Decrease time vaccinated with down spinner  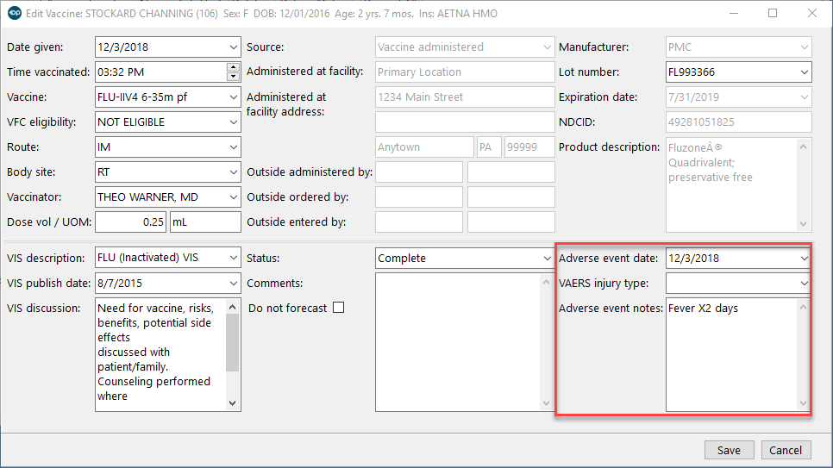[x=233, y=77]
